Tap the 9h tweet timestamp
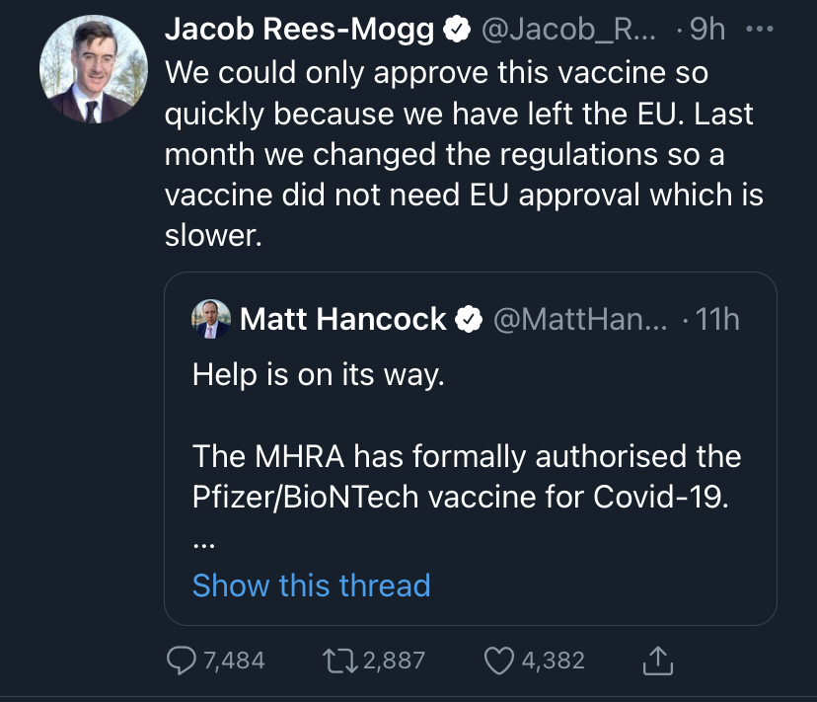The image size is (817, 702). click(707, 31)
